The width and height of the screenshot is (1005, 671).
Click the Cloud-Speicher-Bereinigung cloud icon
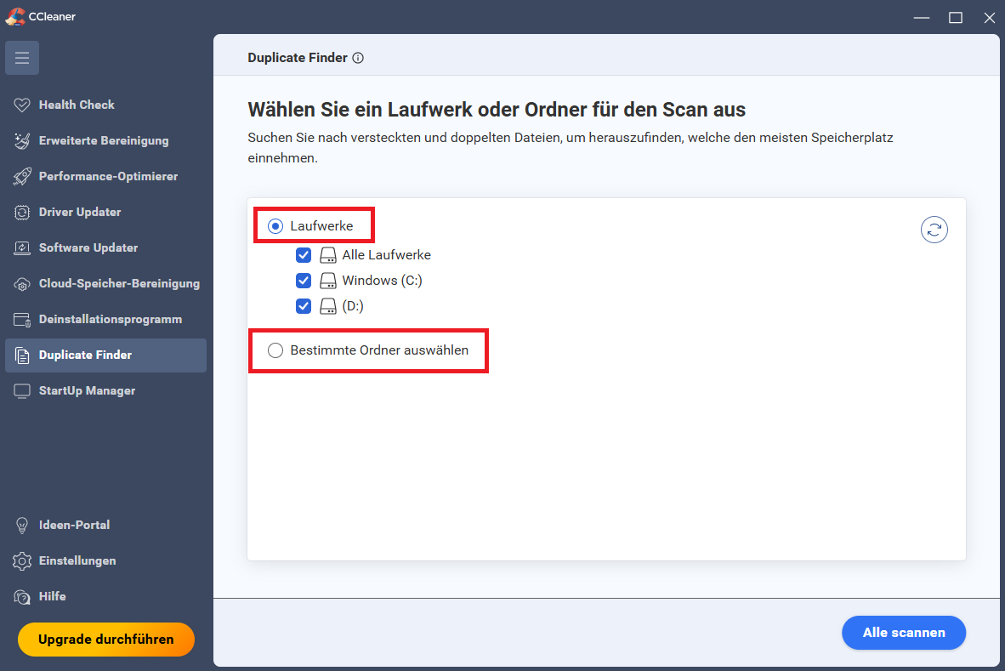22,283
